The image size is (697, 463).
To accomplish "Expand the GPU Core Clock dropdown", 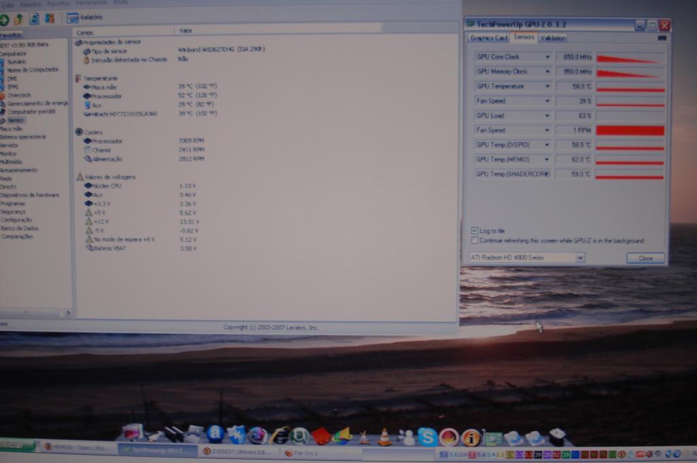I will click(547, 57).
